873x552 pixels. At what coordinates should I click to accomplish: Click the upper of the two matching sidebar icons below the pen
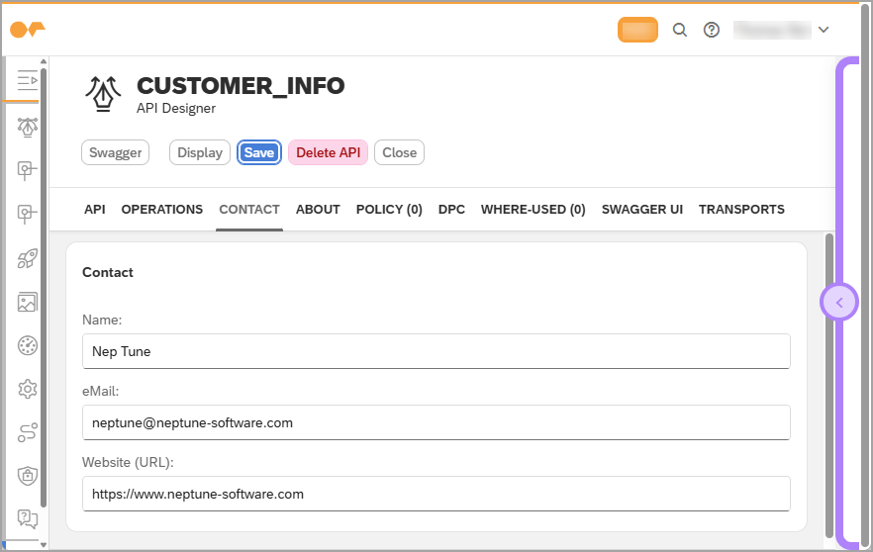[x=28, y=170]
